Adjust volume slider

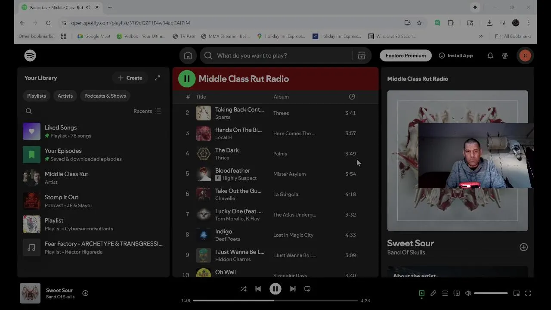(491, 293)
